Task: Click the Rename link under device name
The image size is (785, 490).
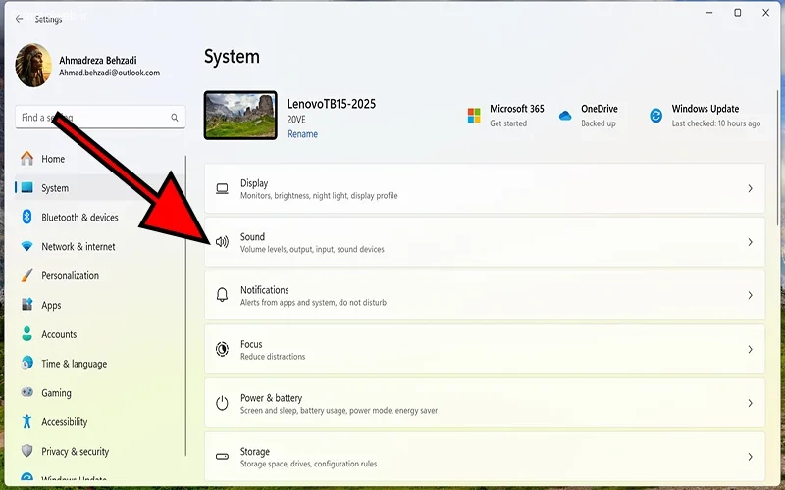Action: click(x=302, y=134)
